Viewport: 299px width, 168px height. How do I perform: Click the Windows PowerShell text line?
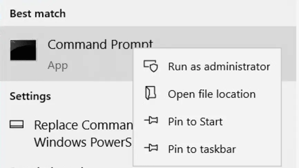83,141
